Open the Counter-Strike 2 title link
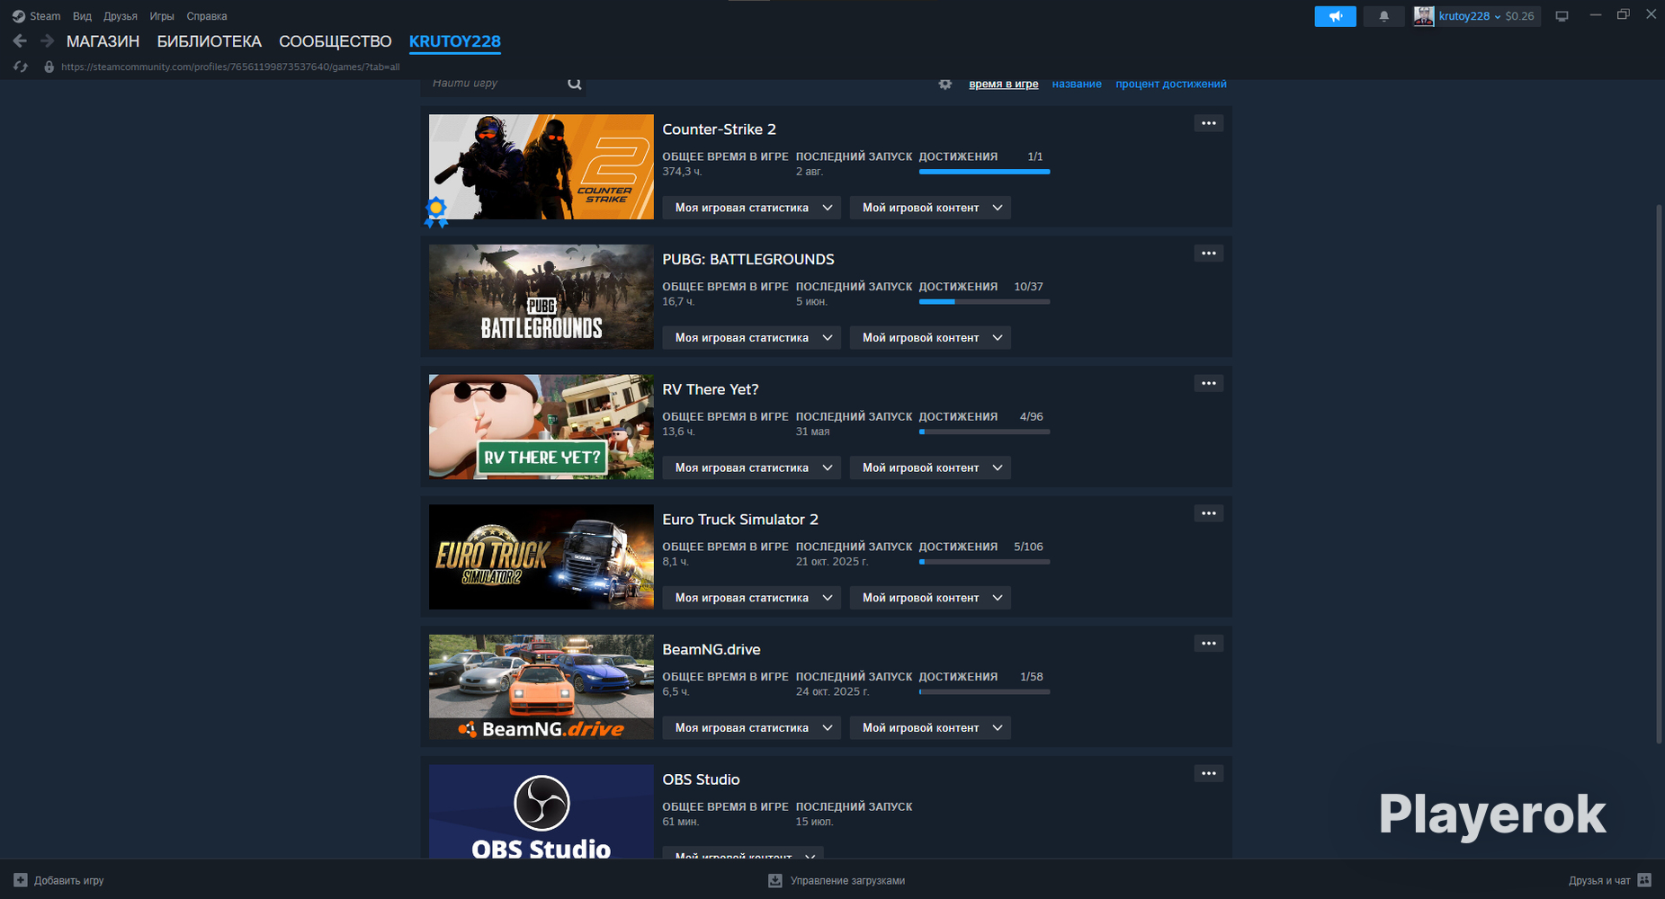This screenshot has height=899, width=1665. (x=720, y=129)
